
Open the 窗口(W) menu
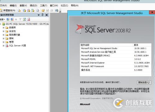(54, 6)
